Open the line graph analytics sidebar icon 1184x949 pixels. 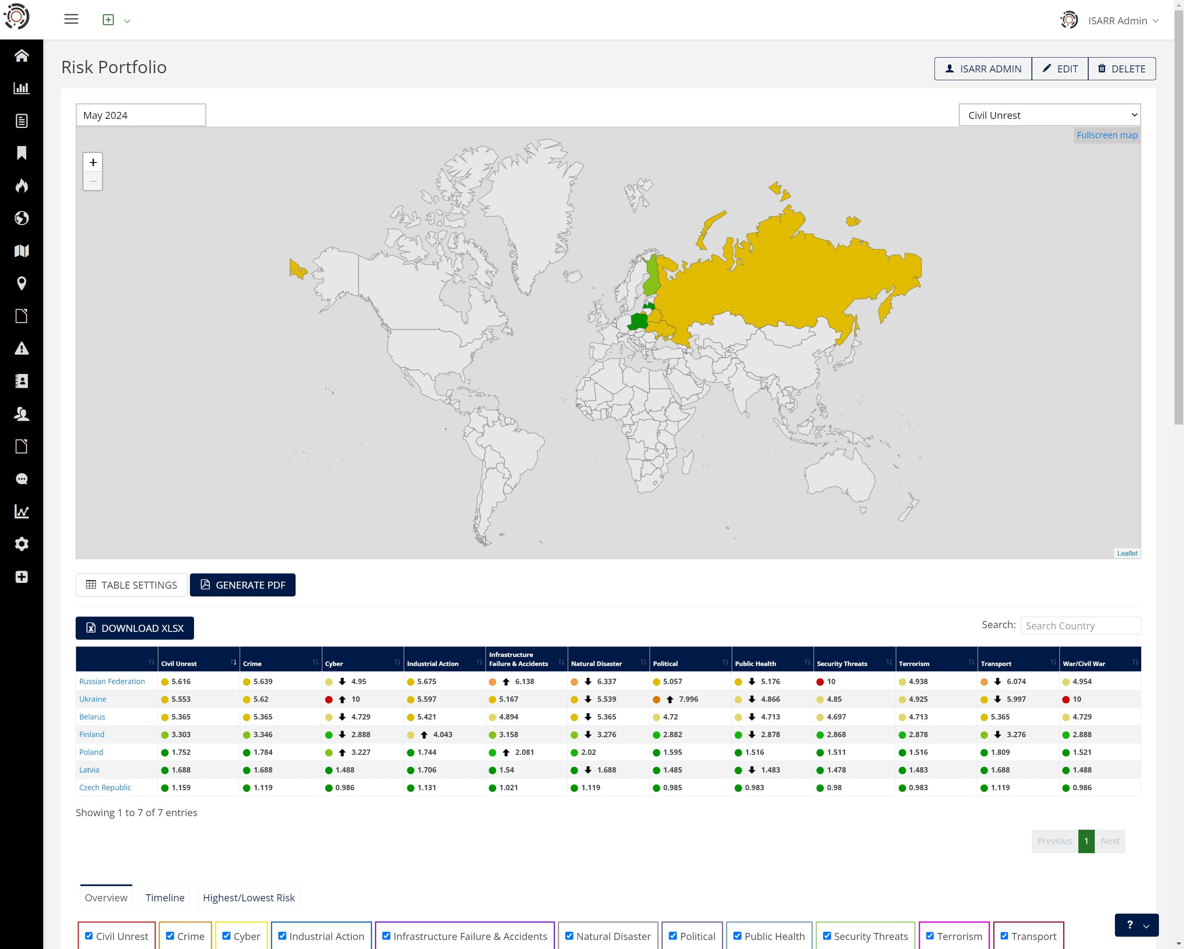(x=21, y=512)
